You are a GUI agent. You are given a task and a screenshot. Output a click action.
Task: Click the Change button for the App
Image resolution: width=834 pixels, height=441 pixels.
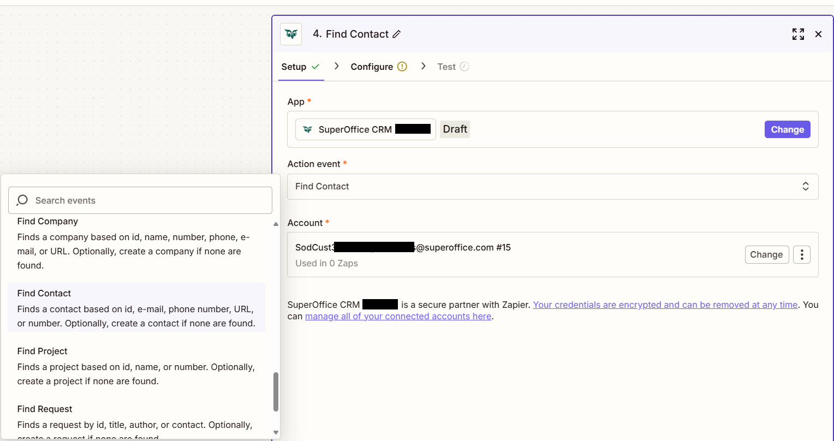(x=787, y=129)
